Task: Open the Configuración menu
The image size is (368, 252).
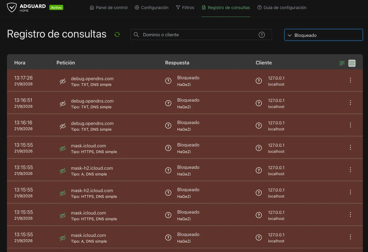Action: (x=152, y=8)
